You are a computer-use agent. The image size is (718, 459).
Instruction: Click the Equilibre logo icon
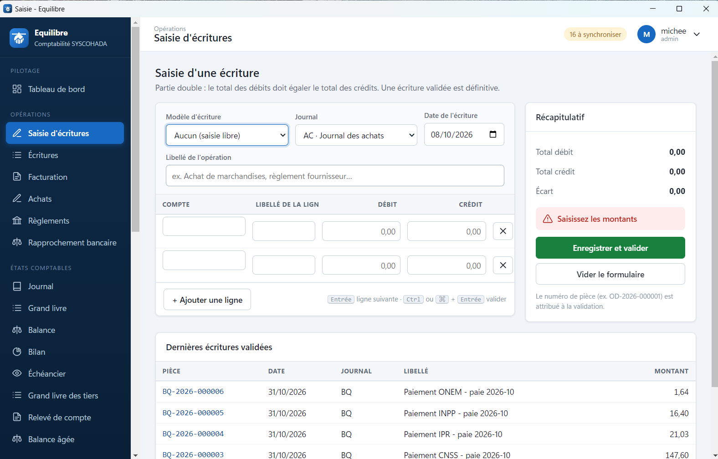click(19, 38)
